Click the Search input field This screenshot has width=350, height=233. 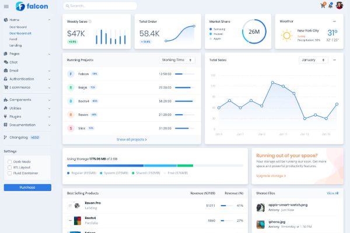[100, 6]
